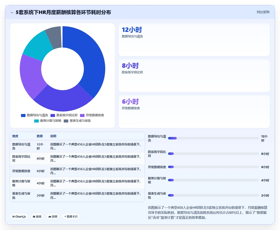Click the 12小时 table cell
This screenshot has height=230, width=280.
tap(40, 146)
